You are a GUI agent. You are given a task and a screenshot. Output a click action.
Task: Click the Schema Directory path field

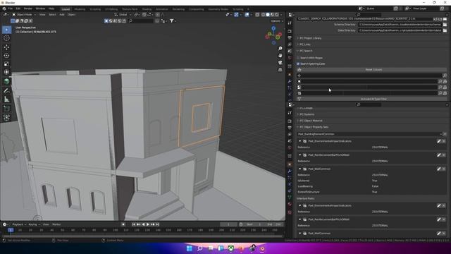click(400, 25)
